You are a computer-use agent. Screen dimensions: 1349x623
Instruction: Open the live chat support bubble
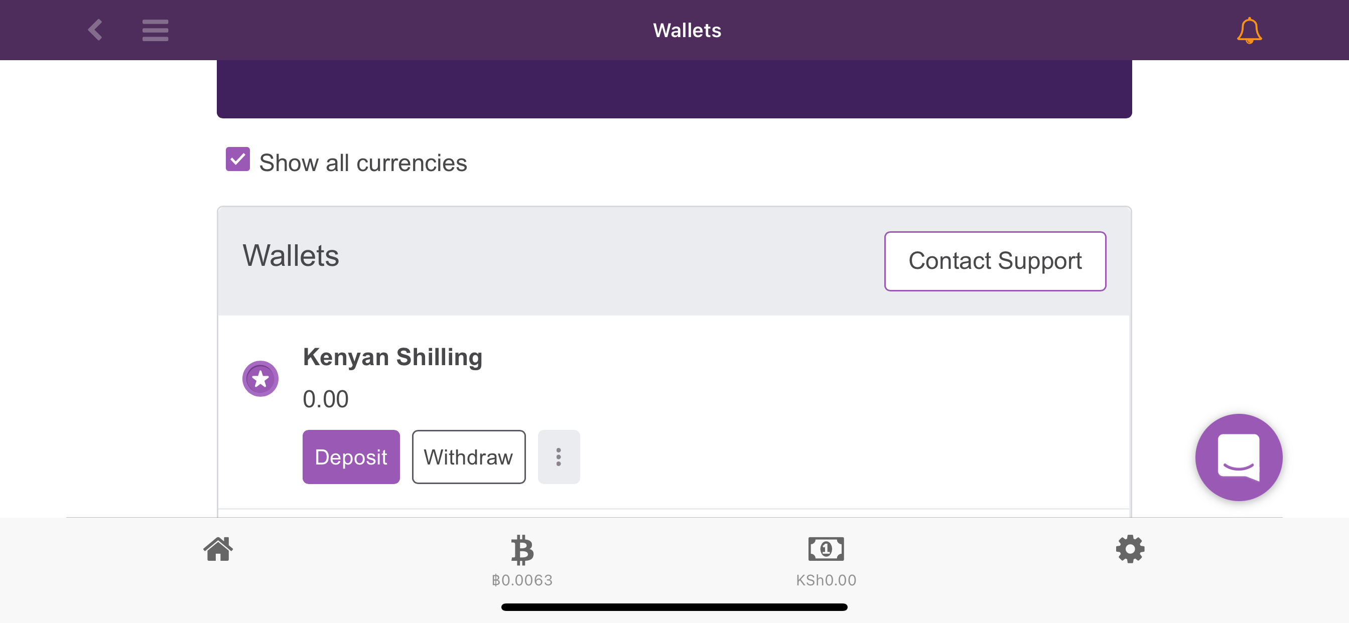(1239, 457)
